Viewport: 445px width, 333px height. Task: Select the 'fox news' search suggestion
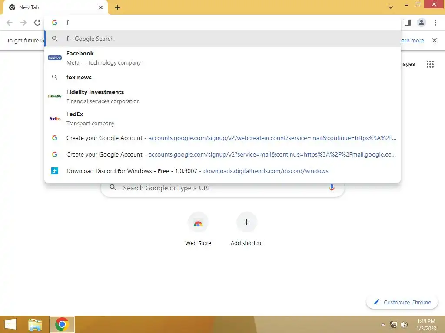click(x=222, y=77)
